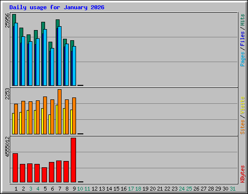Click day 1 on the x-axis
The image size is (248, 194).
[16, 189]
